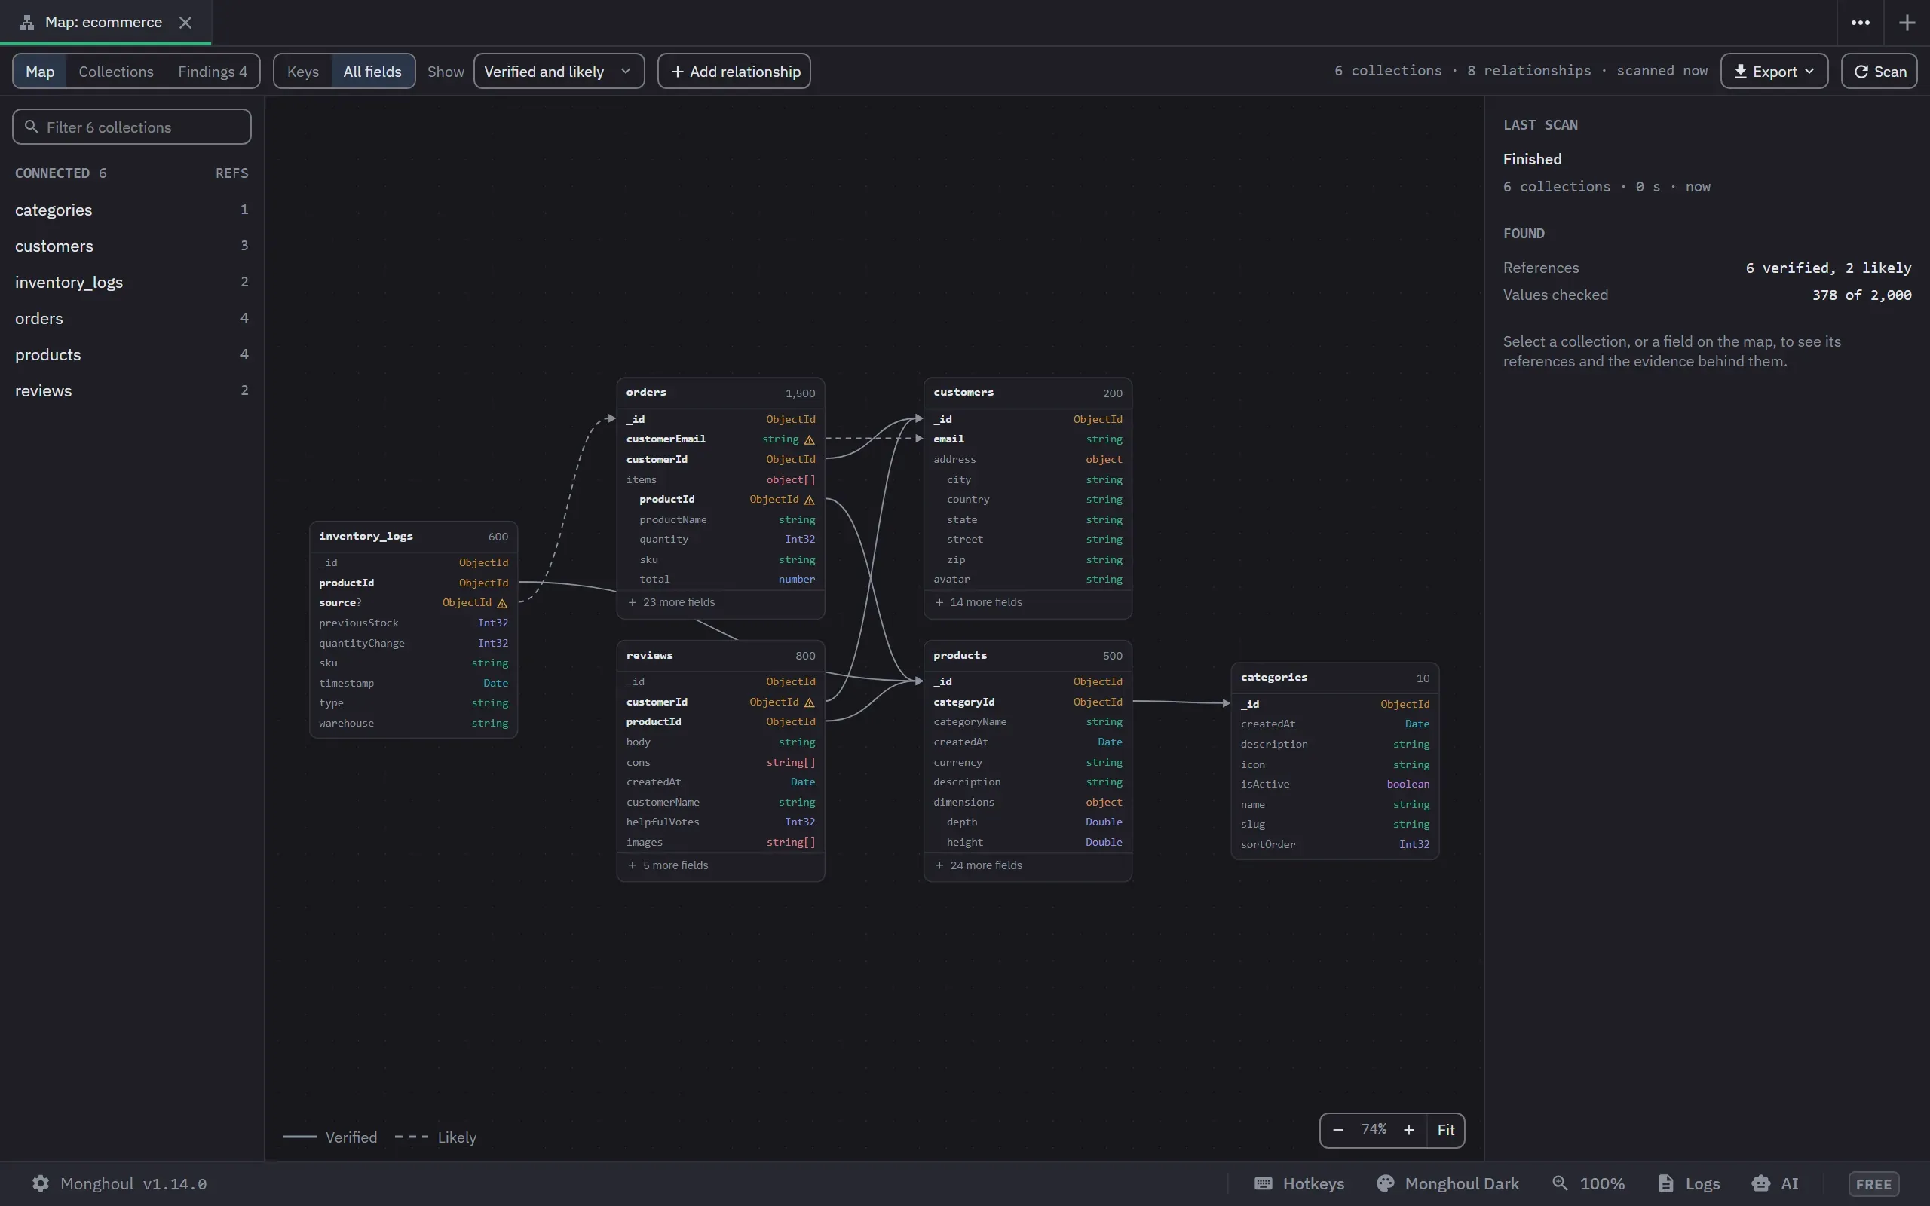
Task: Start a new Scan
Action: pyautogui.click(x=1879, y=72)
